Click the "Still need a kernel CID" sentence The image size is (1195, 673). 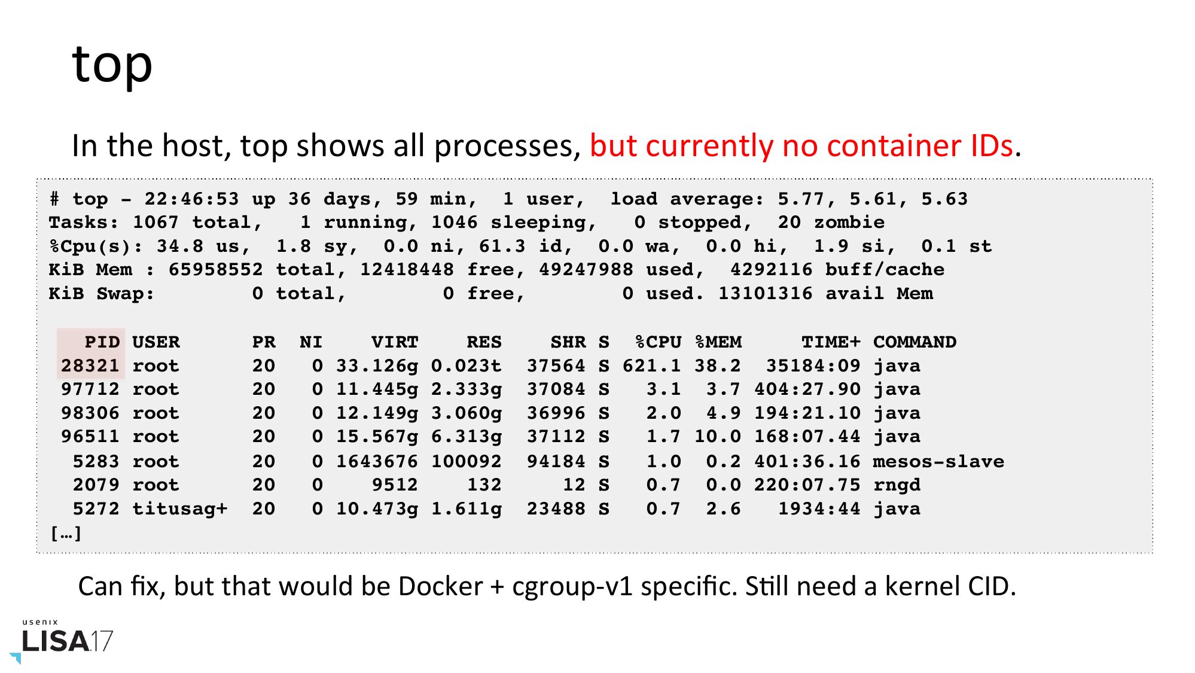(x=880, y=586)
